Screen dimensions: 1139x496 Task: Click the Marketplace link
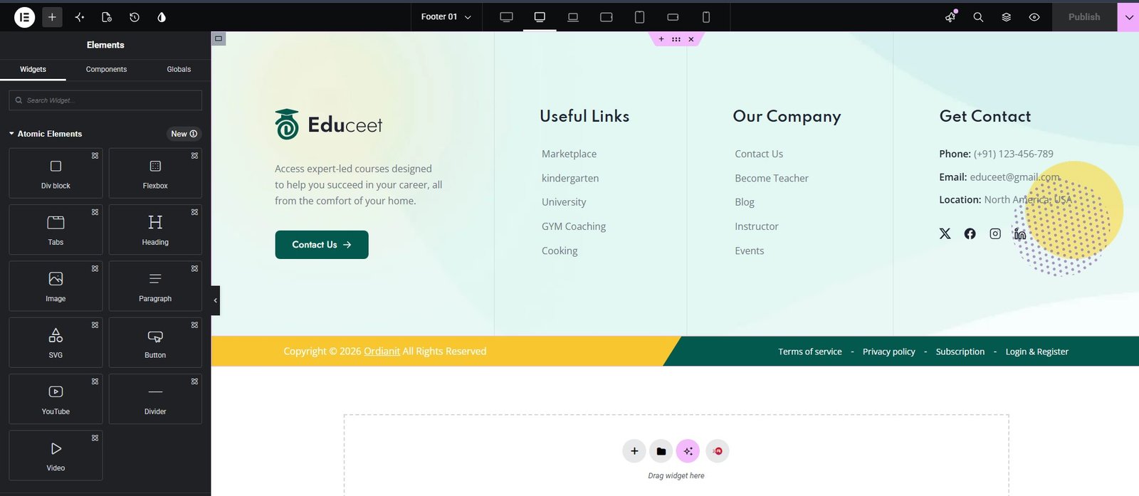(569, 154)
